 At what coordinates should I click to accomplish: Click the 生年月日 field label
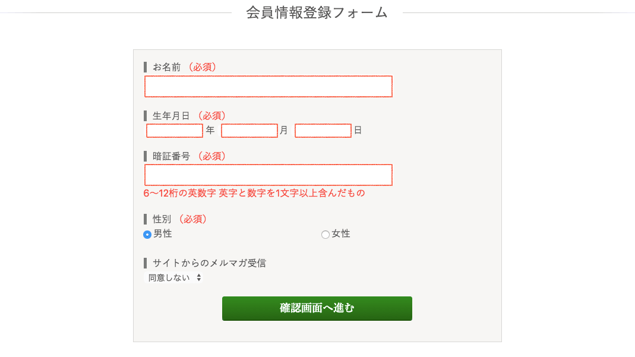(x=172, y=115)
